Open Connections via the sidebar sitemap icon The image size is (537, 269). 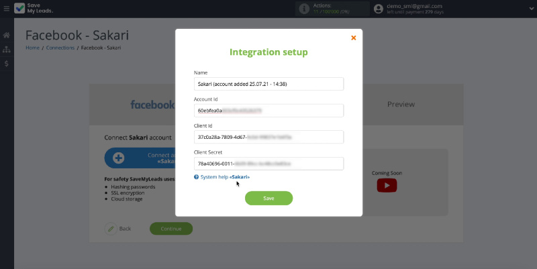coord(7,49)
